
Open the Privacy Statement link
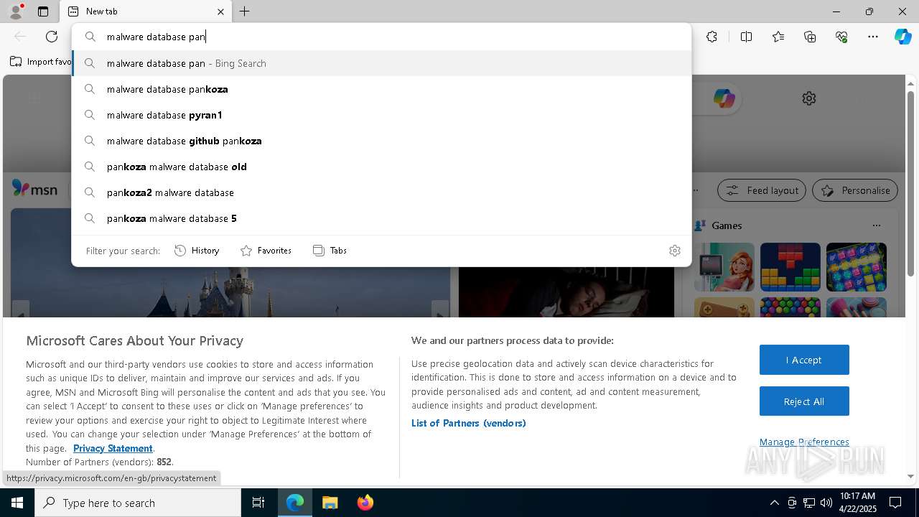pos(113,448)
